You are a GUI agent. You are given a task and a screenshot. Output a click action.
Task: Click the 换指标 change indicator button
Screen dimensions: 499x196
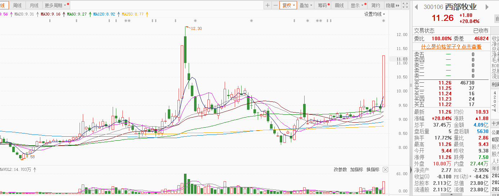(373, 169)
